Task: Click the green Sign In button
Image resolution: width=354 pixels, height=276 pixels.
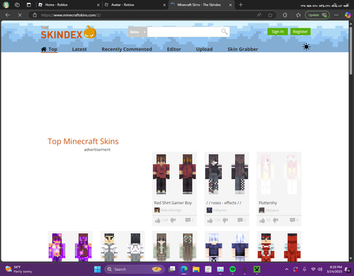Action: (x=278, y=32)
